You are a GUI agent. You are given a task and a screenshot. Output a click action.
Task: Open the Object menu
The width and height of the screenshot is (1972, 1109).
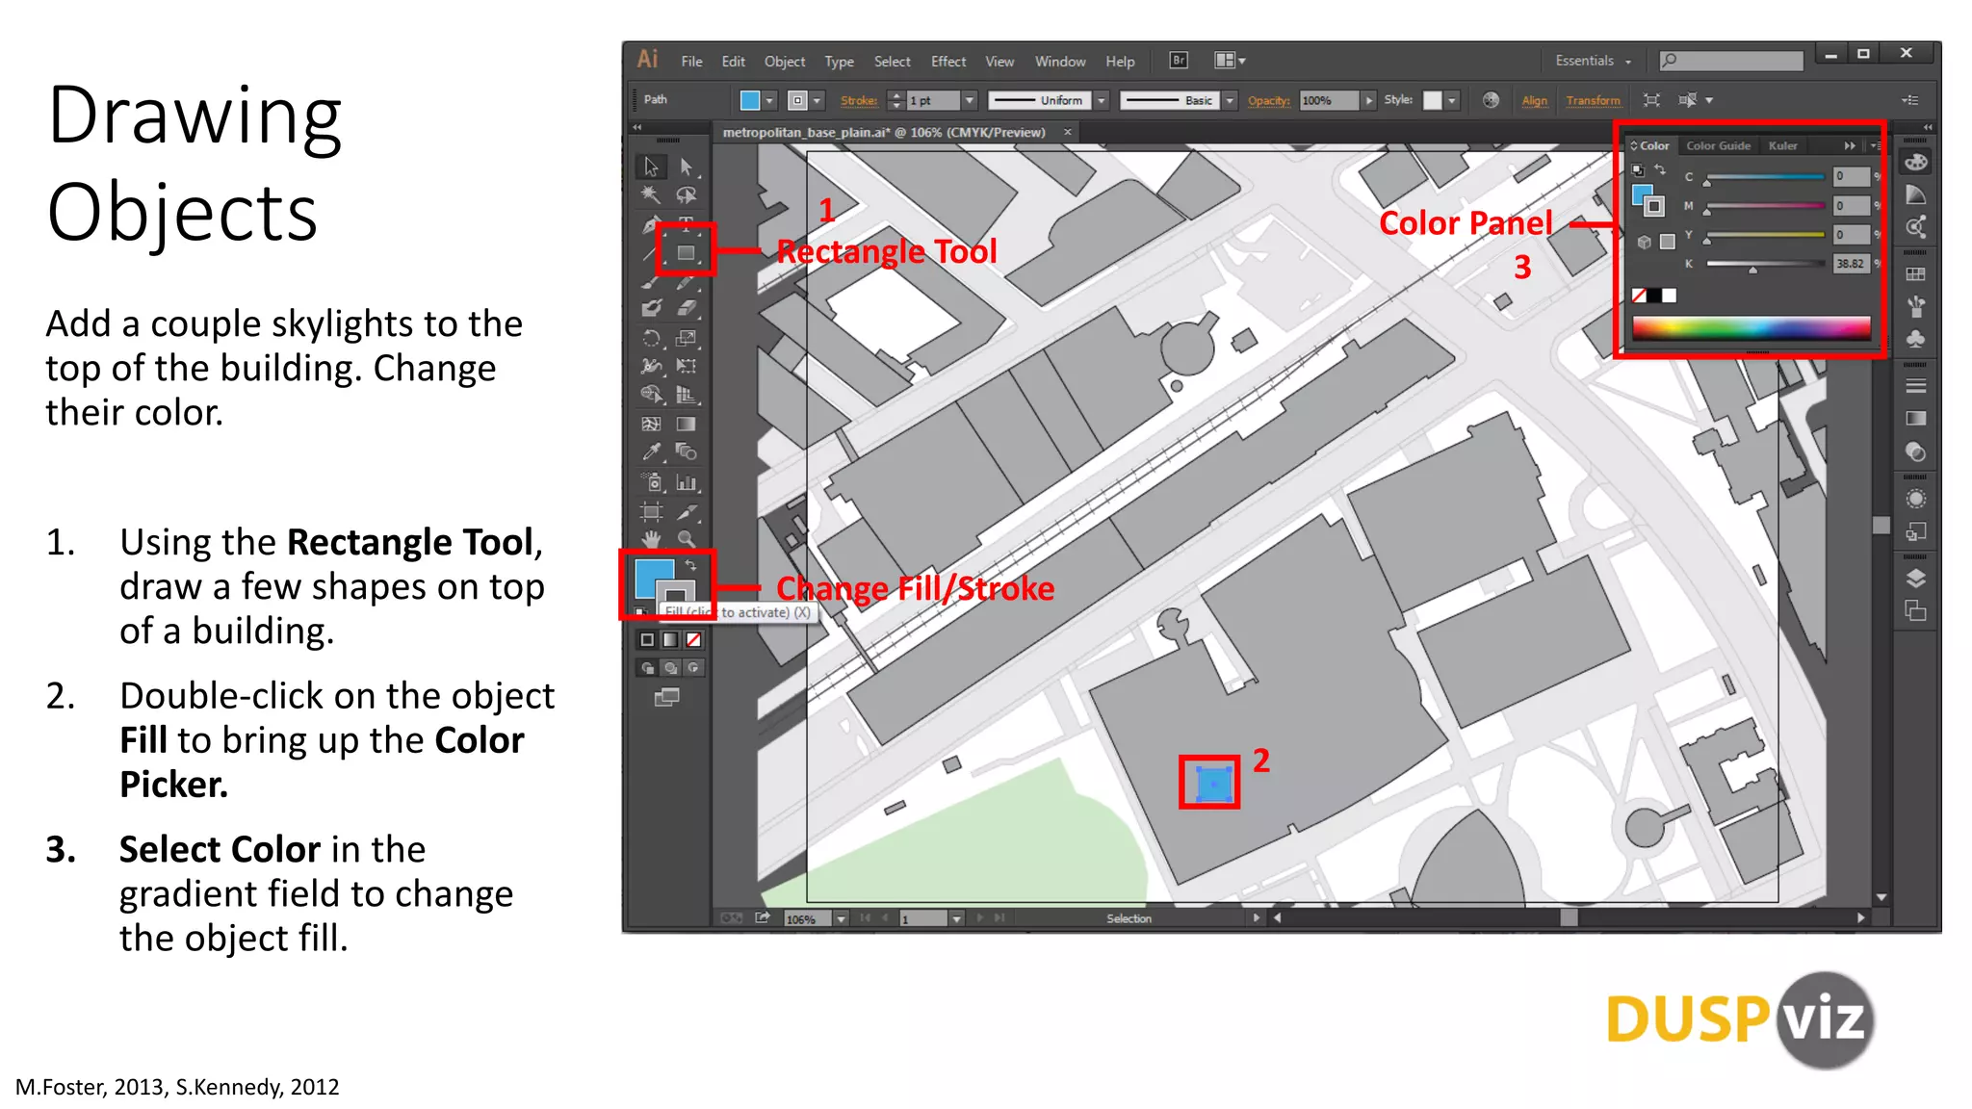[x=785, y=62]
